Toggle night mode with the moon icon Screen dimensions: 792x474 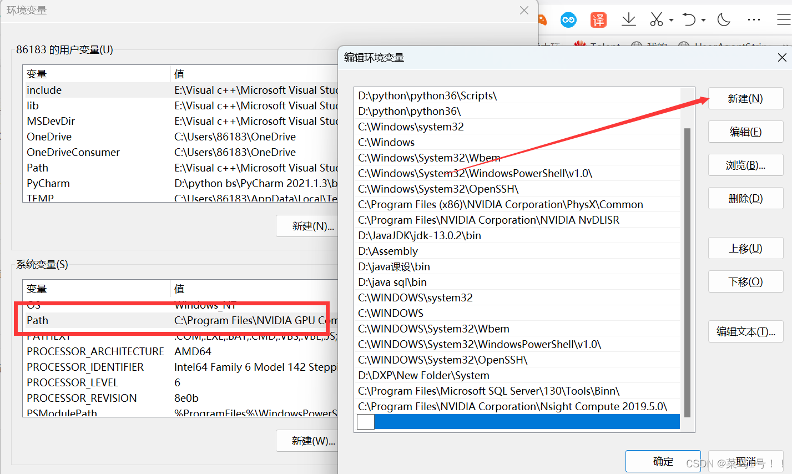pyautogui.click(x=724, y=20)
